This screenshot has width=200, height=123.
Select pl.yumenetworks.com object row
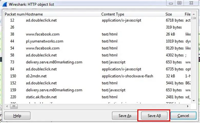pos(44,41)
